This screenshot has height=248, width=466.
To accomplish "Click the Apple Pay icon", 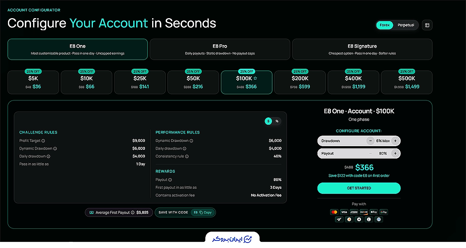I will click(x=374, y=212).
